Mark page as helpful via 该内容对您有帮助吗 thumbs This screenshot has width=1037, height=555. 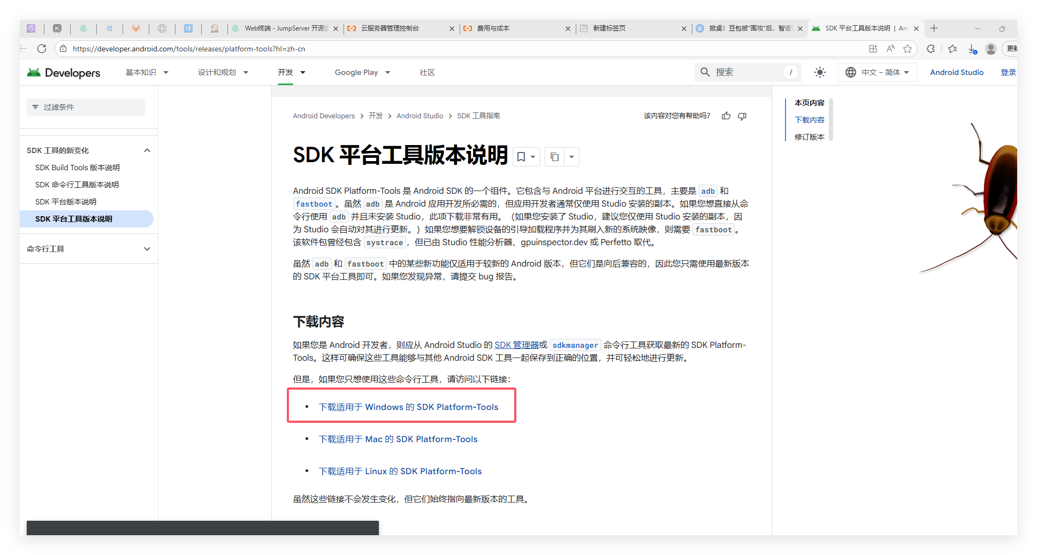point(726,116)
